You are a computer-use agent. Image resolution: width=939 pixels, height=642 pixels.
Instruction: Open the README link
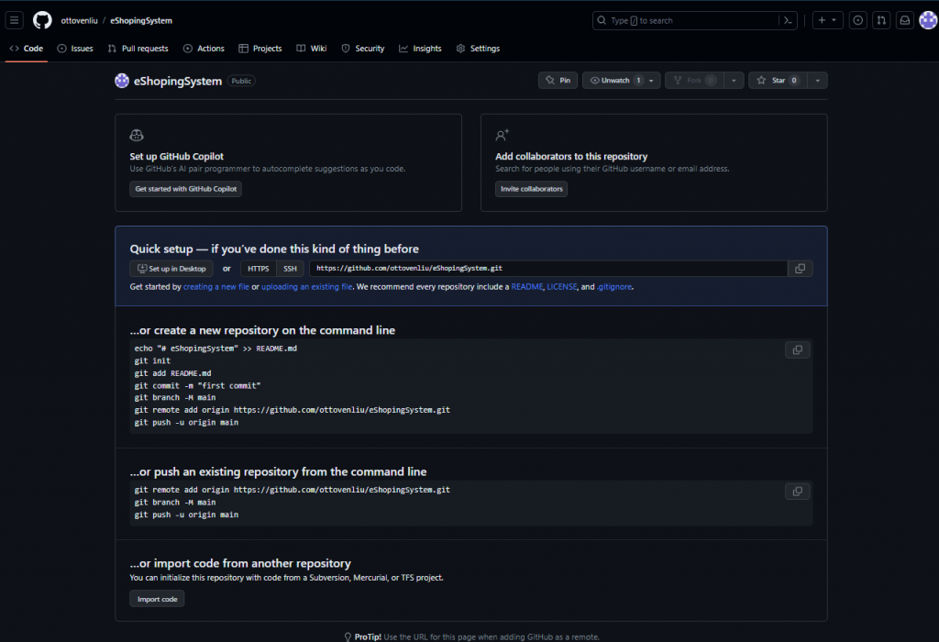coord(527,287)
